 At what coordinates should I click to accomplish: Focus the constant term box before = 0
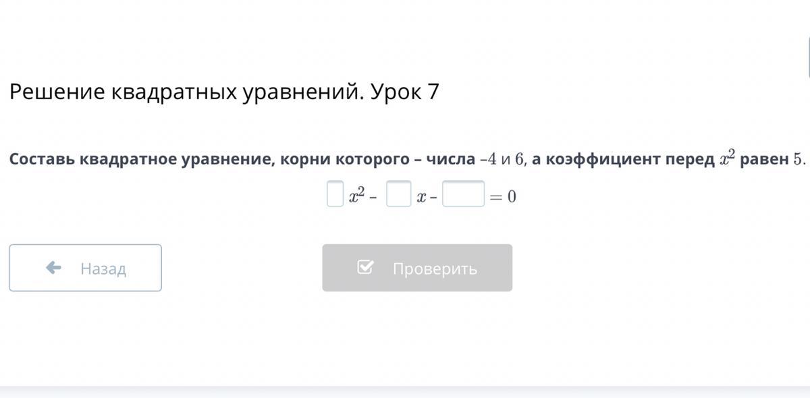tap(463, 194)
